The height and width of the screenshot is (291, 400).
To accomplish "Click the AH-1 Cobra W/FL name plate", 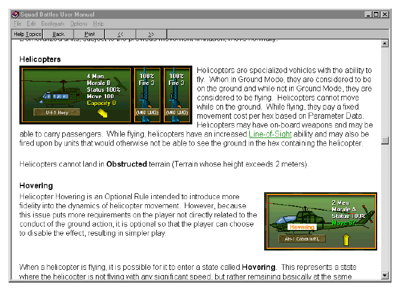I will (x=302, y=239).
